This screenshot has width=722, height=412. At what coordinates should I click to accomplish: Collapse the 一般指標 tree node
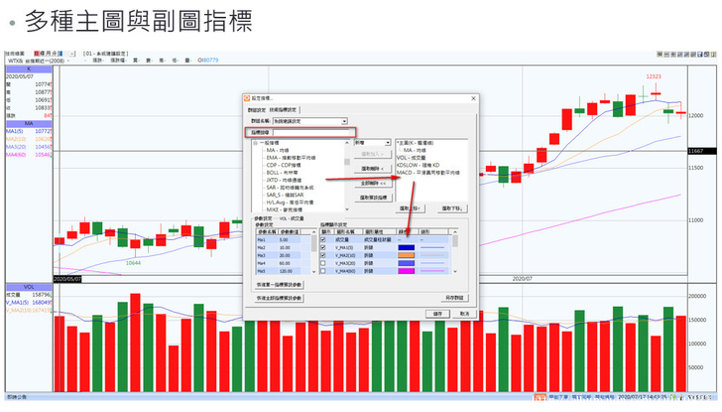click(x=255, y=143)
